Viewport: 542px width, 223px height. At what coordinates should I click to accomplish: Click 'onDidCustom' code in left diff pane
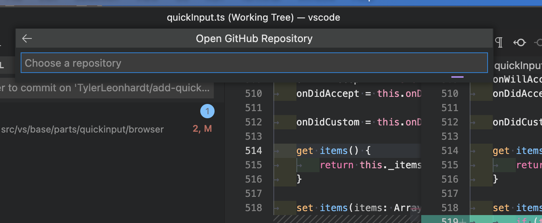[x=328, y=122]
